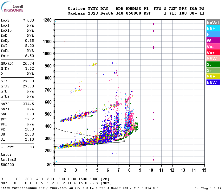The width and height of the screenshot is (222, 190).
Task: Click the MUF(D) value 26.74
Action: coord(29,63)
